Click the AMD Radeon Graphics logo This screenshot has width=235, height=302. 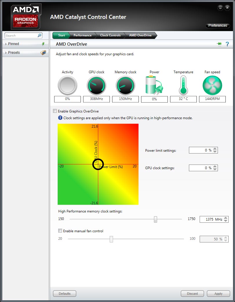(26, 17)
